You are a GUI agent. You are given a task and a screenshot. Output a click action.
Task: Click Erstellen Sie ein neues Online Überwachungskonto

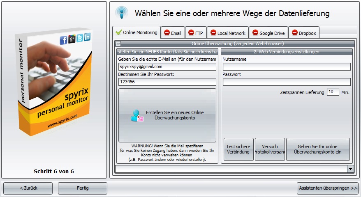tap(167, 115)
